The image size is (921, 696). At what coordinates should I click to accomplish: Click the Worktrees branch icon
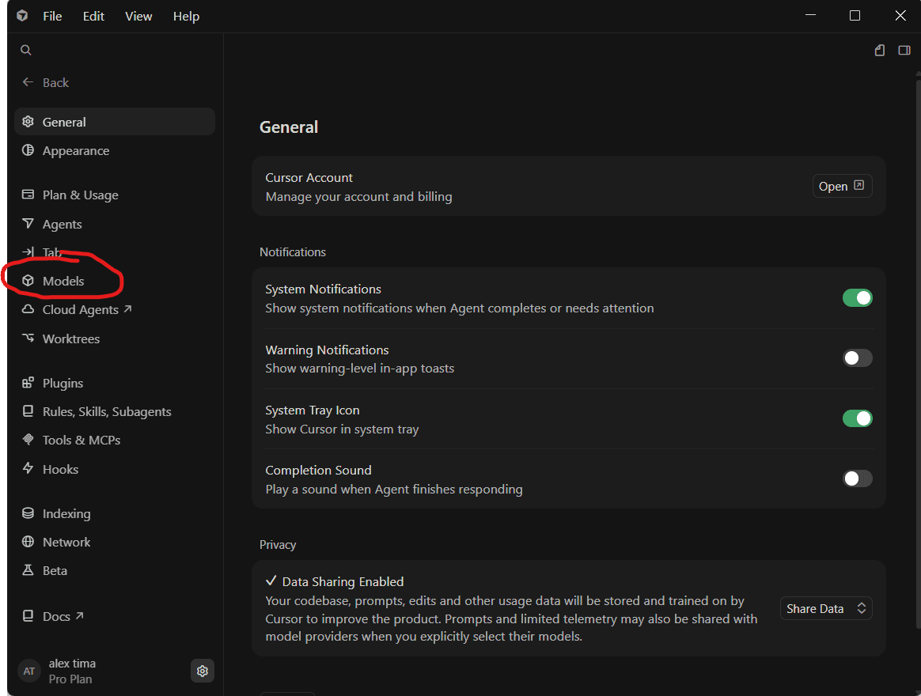pos(28,338)
